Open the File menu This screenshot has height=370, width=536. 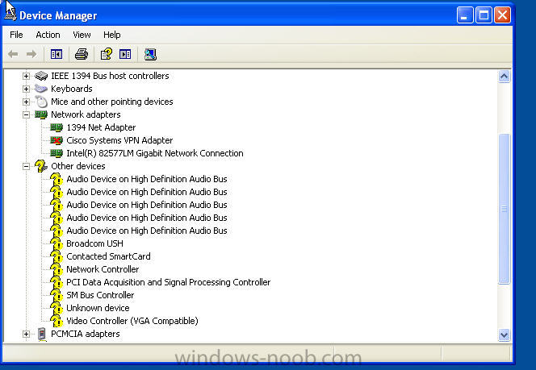(16, 35)
